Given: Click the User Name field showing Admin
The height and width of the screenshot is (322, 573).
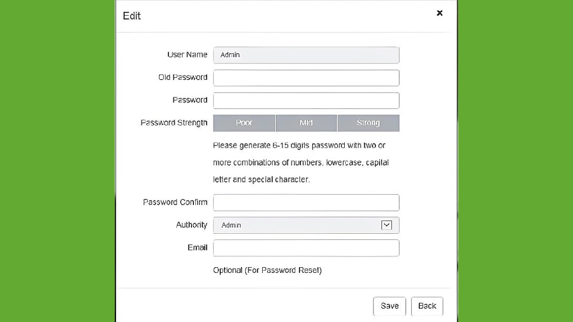Looking at the screenshot, I should point(306,55).
